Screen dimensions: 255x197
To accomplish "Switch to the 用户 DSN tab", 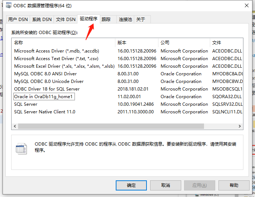I will coord(18,20).
